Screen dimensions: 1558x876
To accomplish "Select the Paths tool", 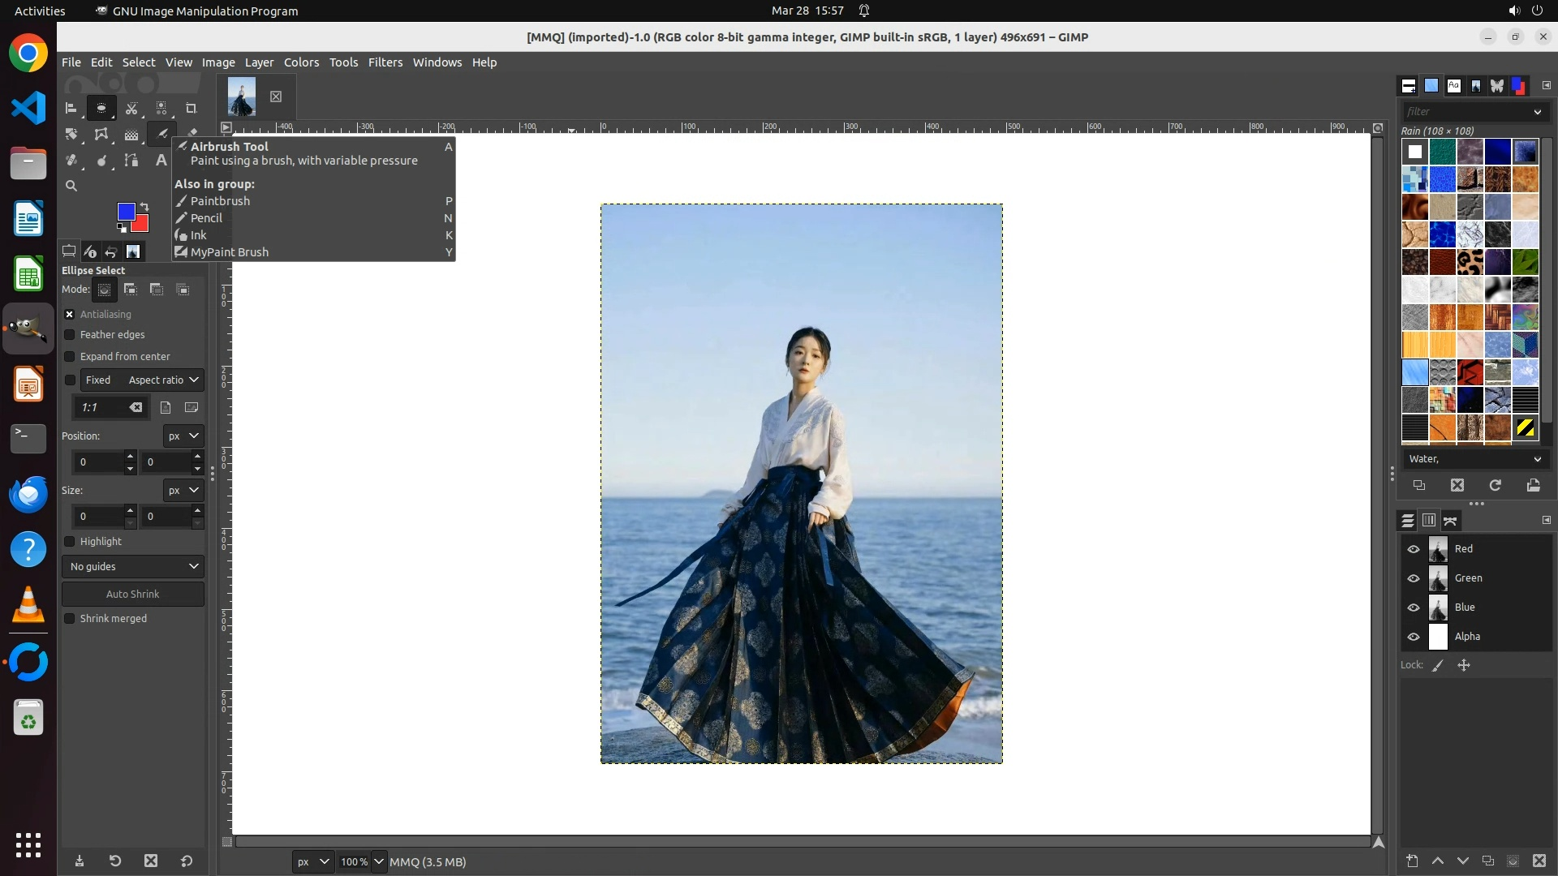I will [x=131, y=161].
